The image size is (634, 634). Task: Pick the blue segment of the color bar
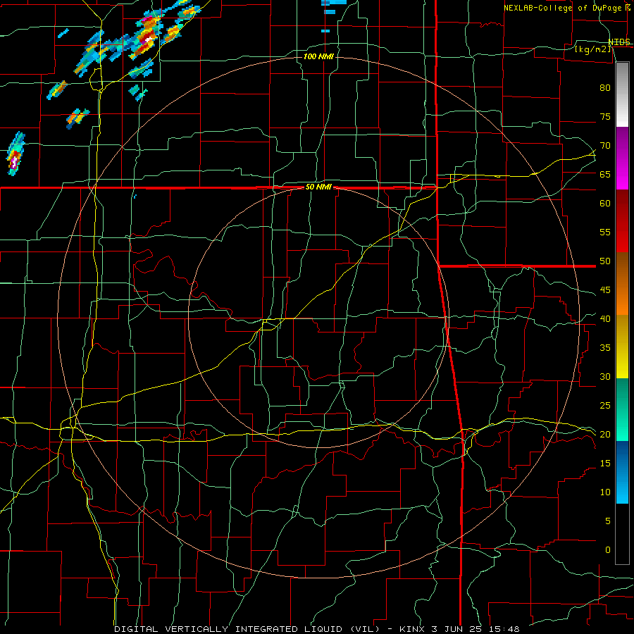(622, 472)
